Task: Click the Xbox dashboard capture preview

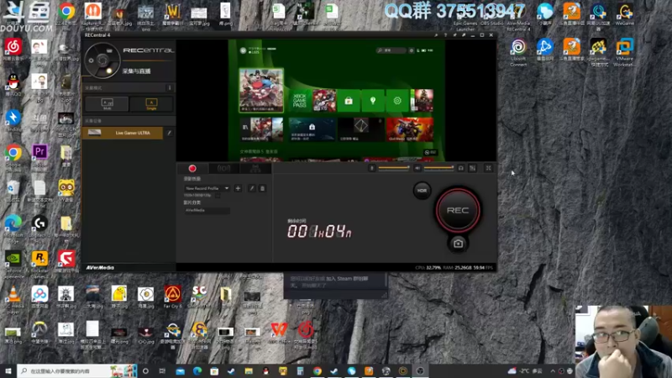Action: [x=337, y=101]
